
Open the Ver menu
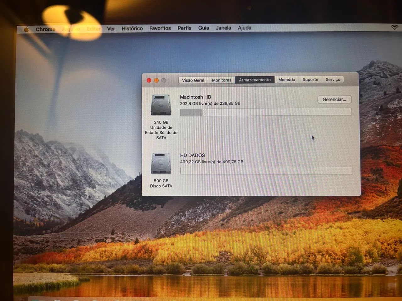(111, 29)
